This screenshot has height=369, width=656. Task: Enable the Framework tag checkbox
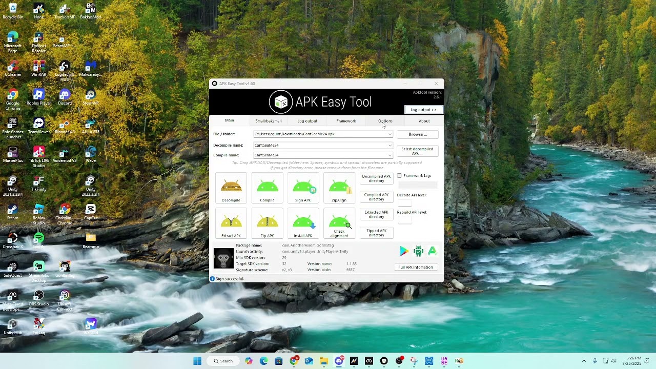click(x=399, y=176)
